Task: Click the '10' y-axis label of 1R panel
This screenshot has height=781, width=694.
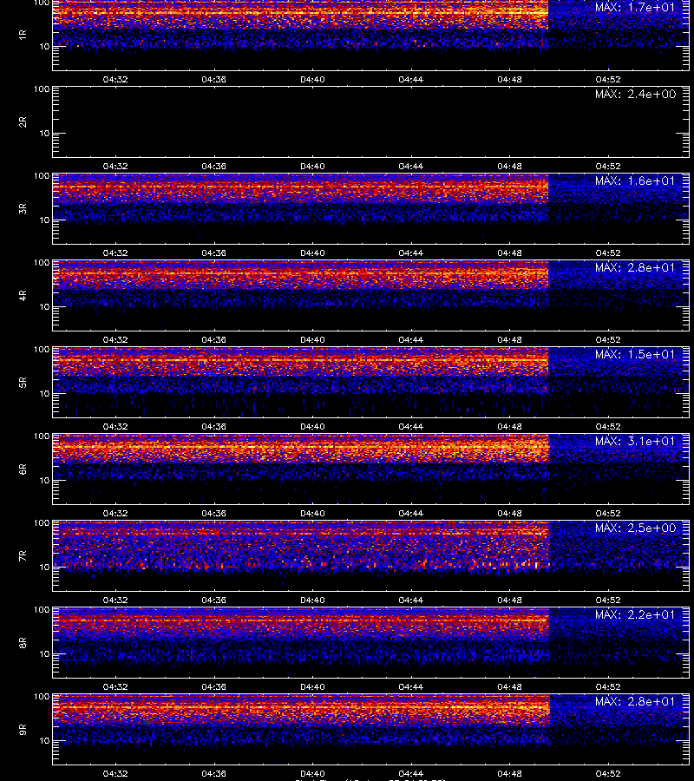Action: (44, 46)
